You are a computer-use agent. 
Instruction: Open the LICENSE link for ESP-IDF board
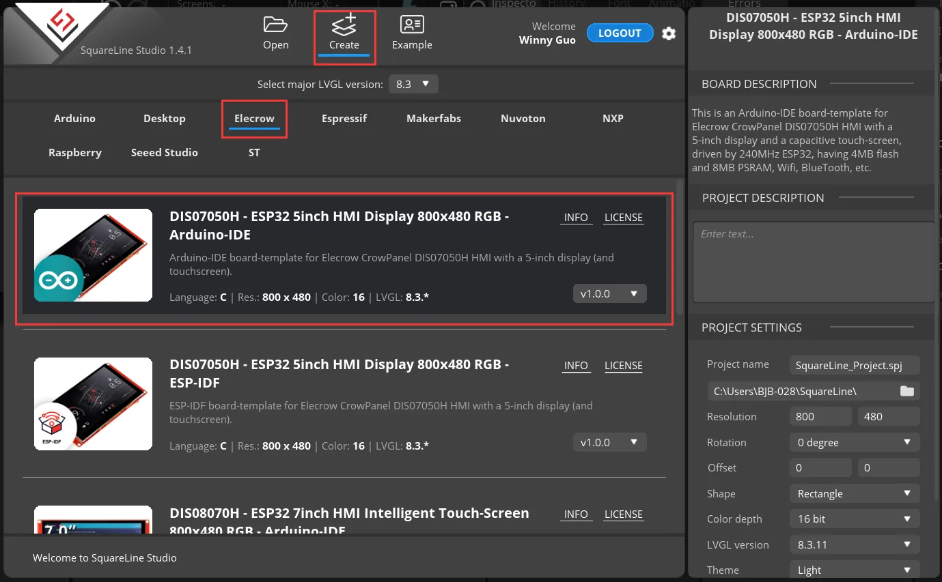pyautogui.click(x=623, y=366)
